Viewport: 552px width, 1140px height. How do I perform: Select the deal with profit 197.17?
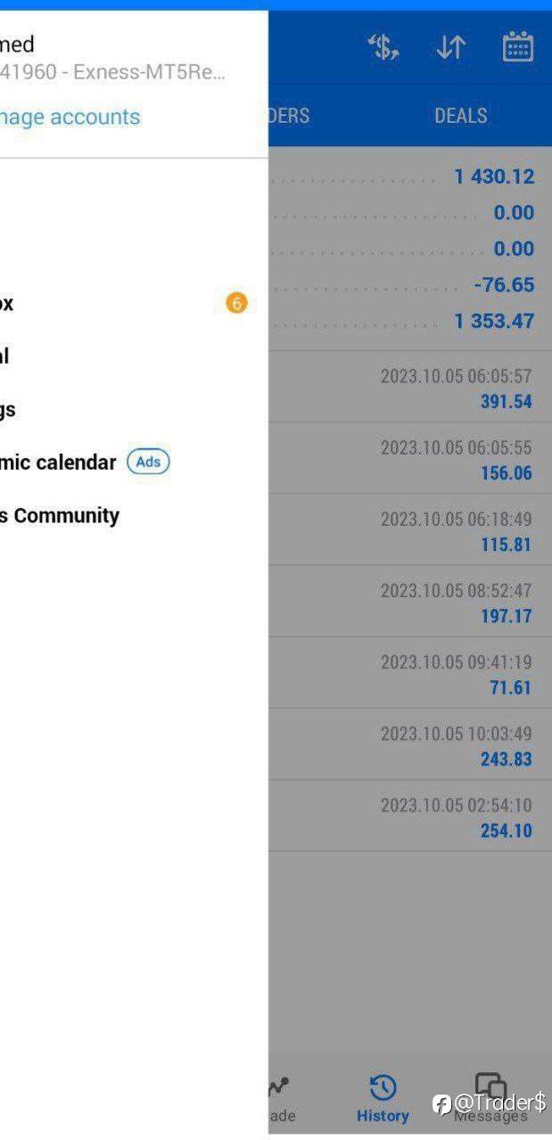(410, 602)
